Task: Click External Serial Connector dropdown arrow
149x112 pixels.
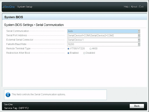Action: click(139, 40)
